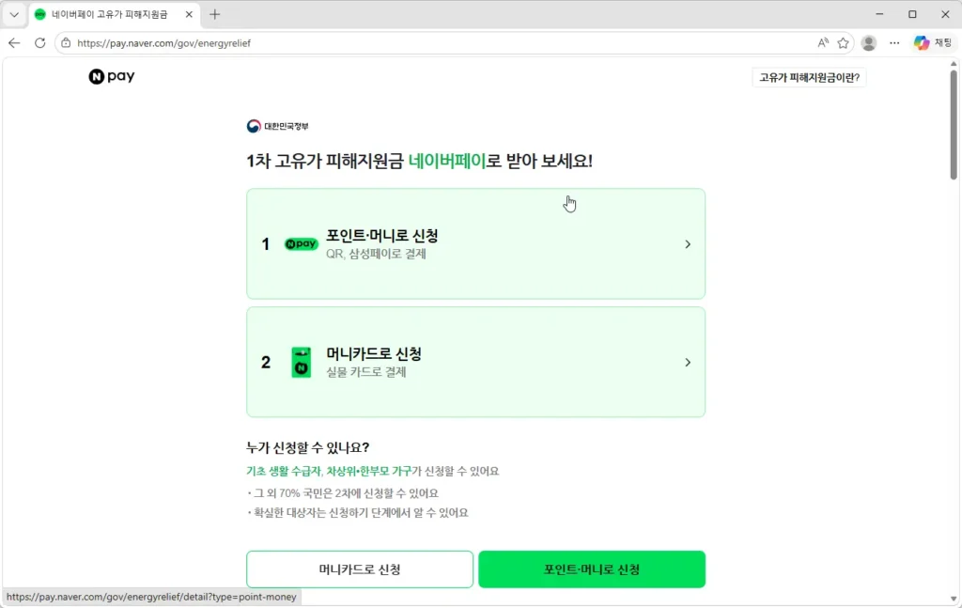The width and height of the screenshot is (962, 608).
Task: Minimize the browser window
Action: click(879, 14)
